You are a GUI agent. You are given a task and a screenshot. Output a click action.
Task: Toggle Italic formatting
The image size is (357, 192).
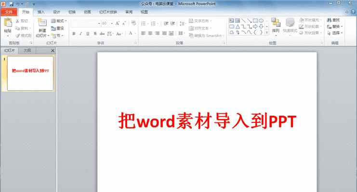80,34
